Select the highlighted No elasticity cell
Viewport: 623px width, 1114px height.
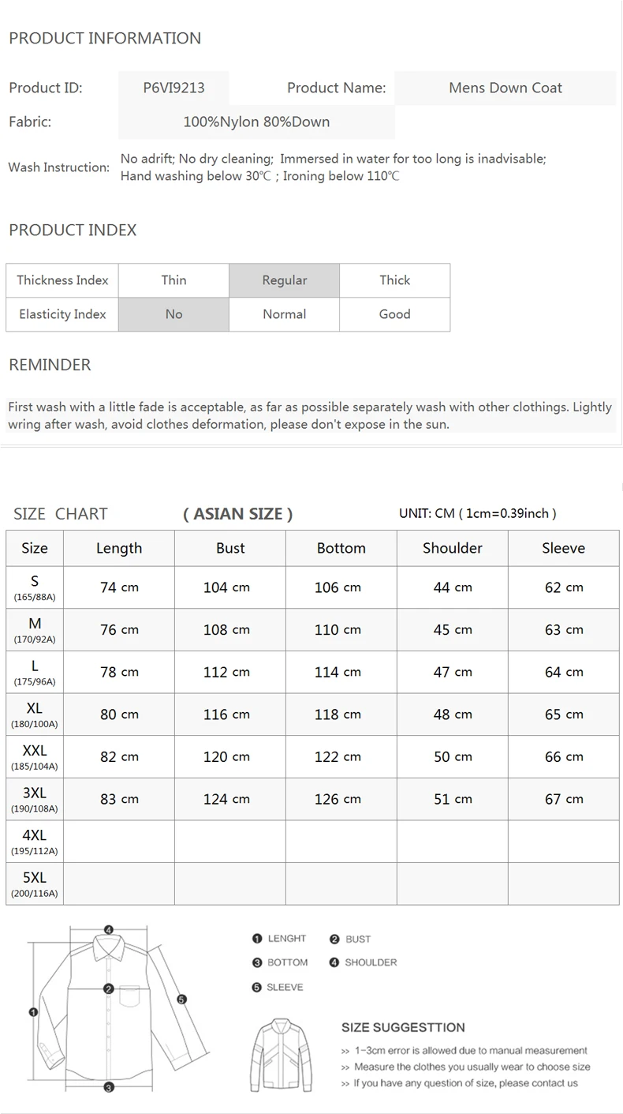point(174,314)
